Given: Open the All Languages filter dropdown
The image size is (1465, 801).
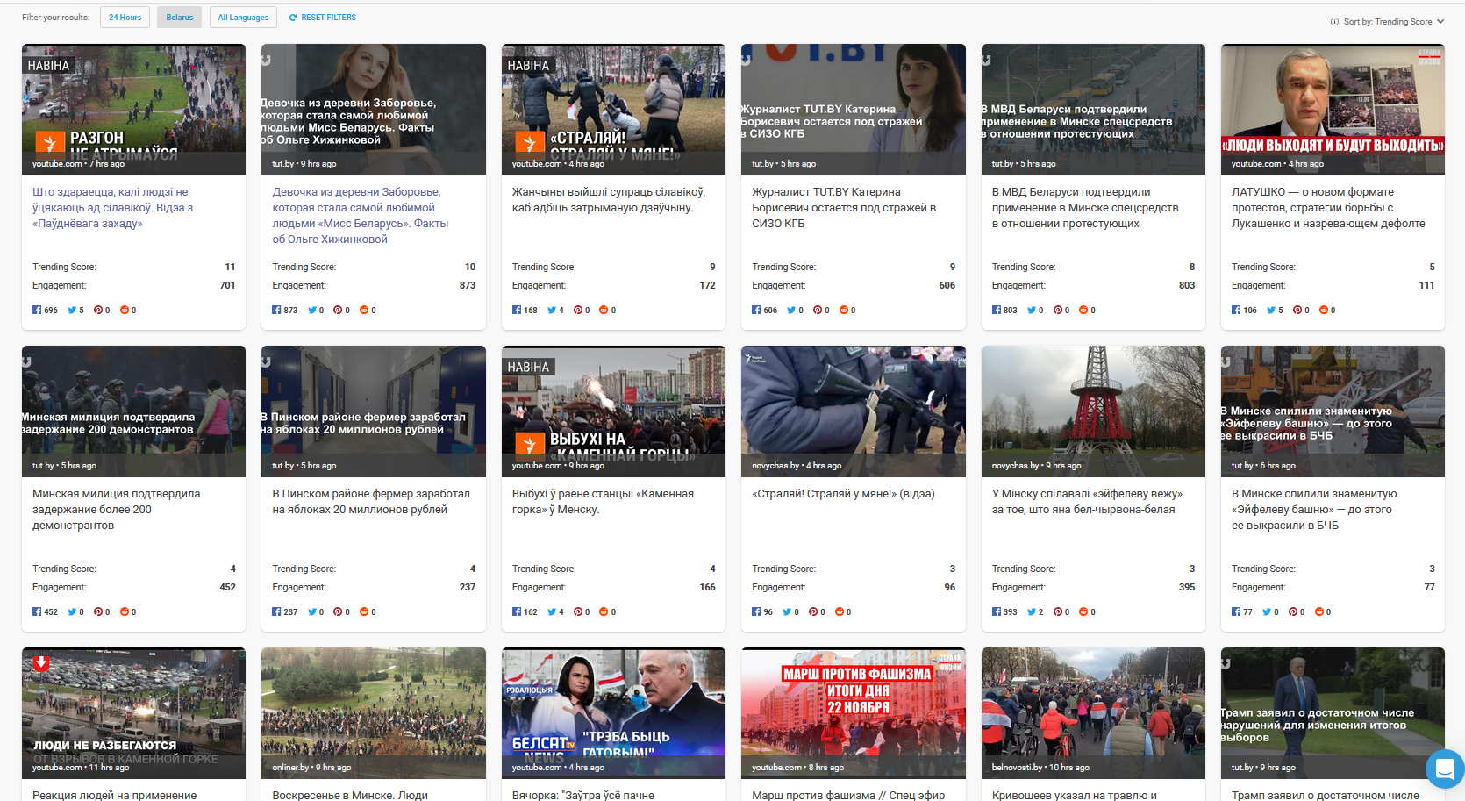Looking at the screenshot, I should point(243,18).
